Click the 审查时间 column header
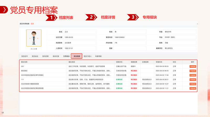 tap(159, 62)
